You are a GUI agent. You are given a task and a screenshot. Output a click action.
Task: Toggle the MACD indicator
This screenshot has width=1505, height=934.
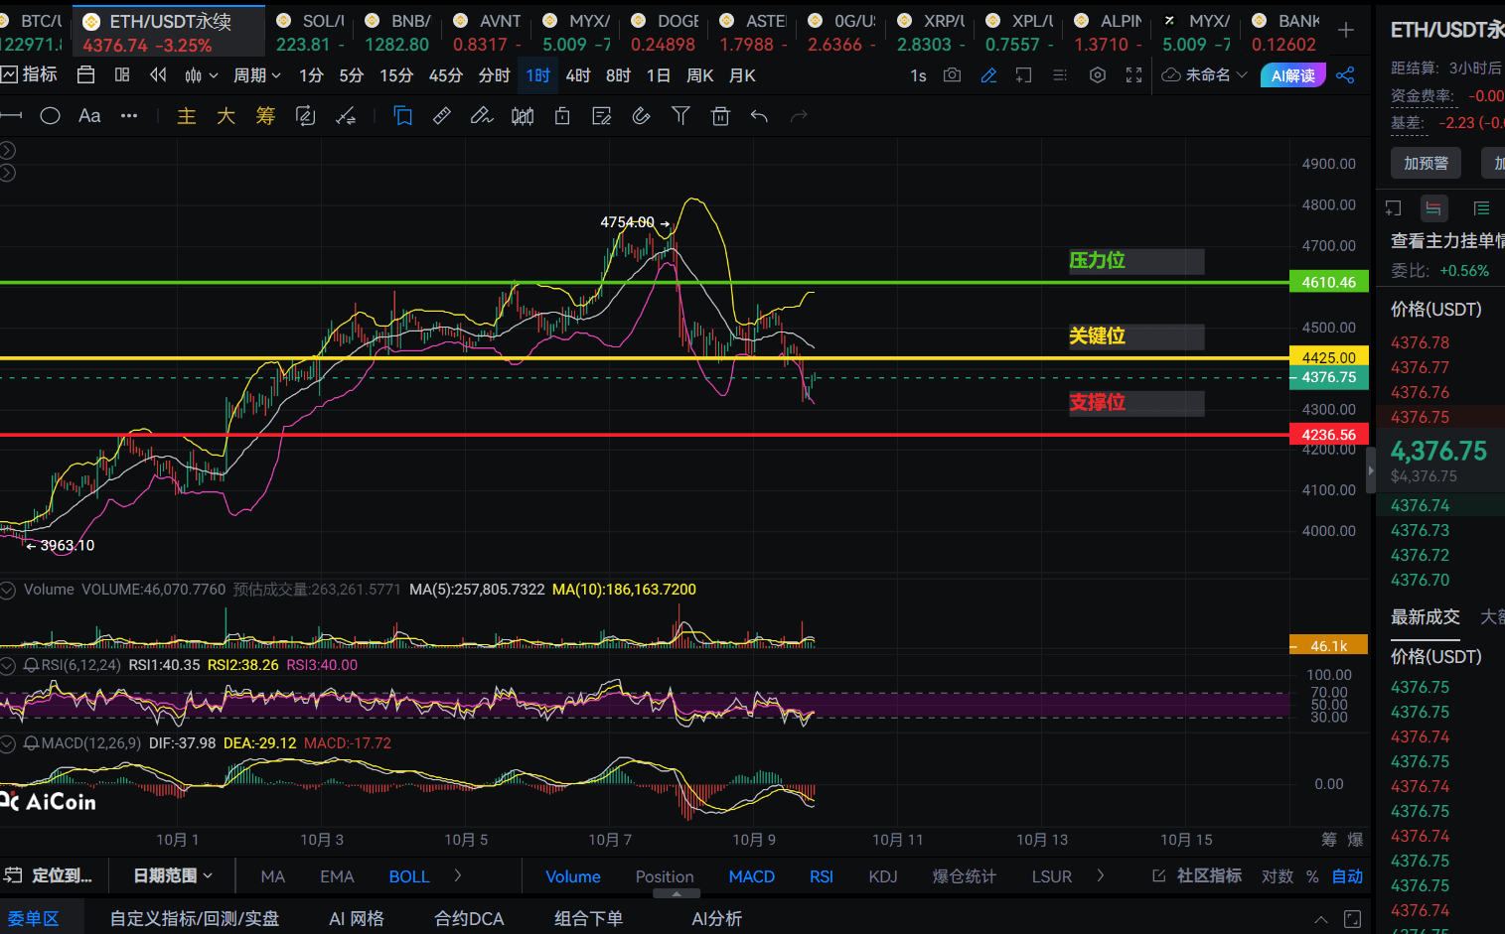(x=751, y=876)
